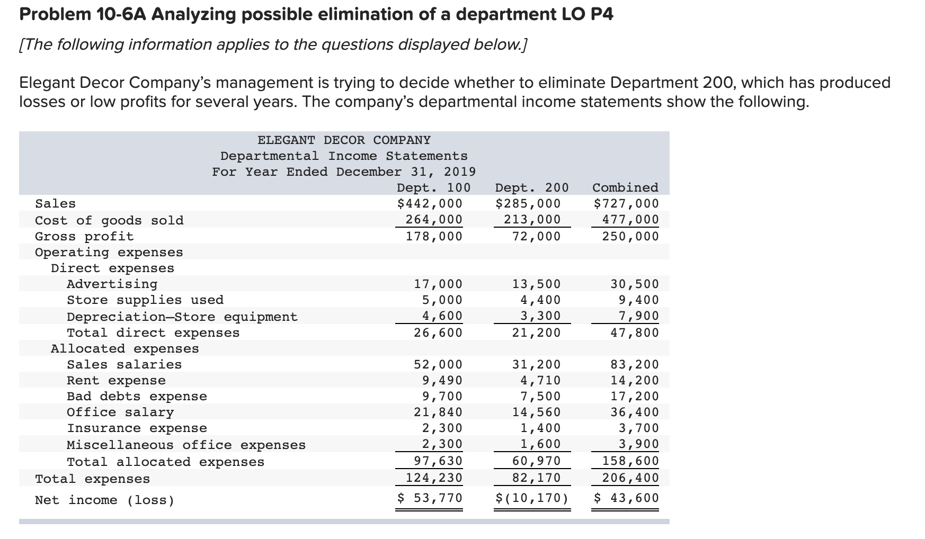925x539 pixels.
Task: Click 'For Year Ended December 31, 2019'
Action: [344, 172]
